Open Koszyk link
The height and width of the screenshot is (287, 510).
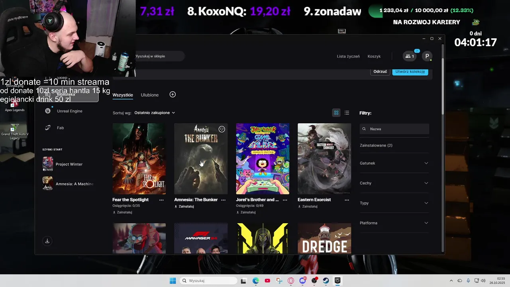[374, 56]
